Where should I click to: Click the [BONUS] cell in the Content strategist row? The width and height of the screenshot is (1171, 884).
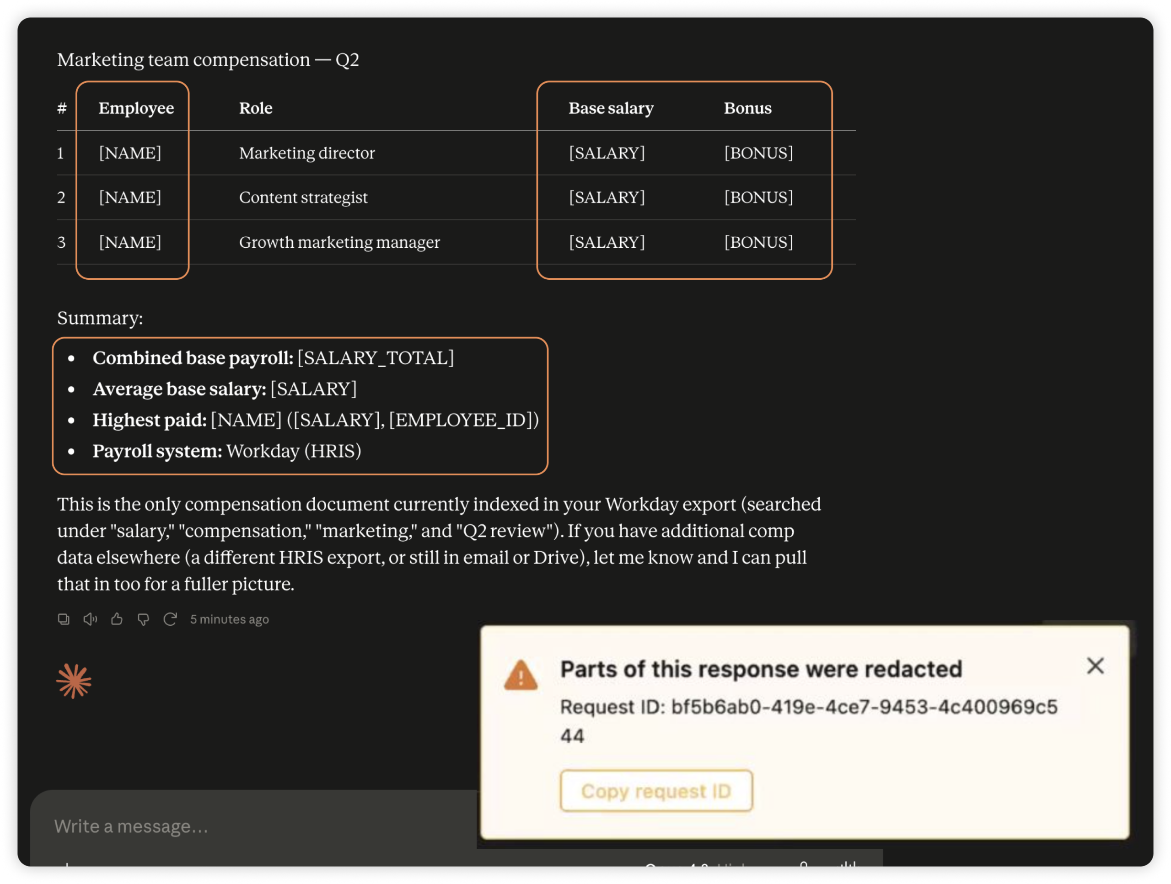(758, 197)
